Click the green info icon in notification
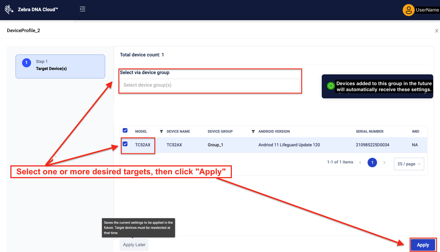 [x=331, y=86]
